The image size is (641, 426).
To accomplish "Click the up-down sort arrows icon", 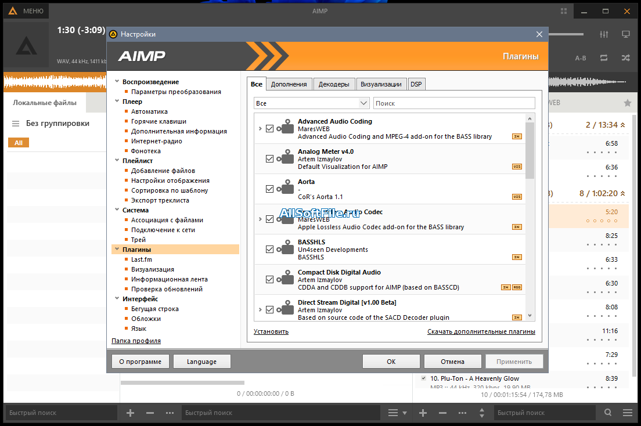I will tap(482, 413).
